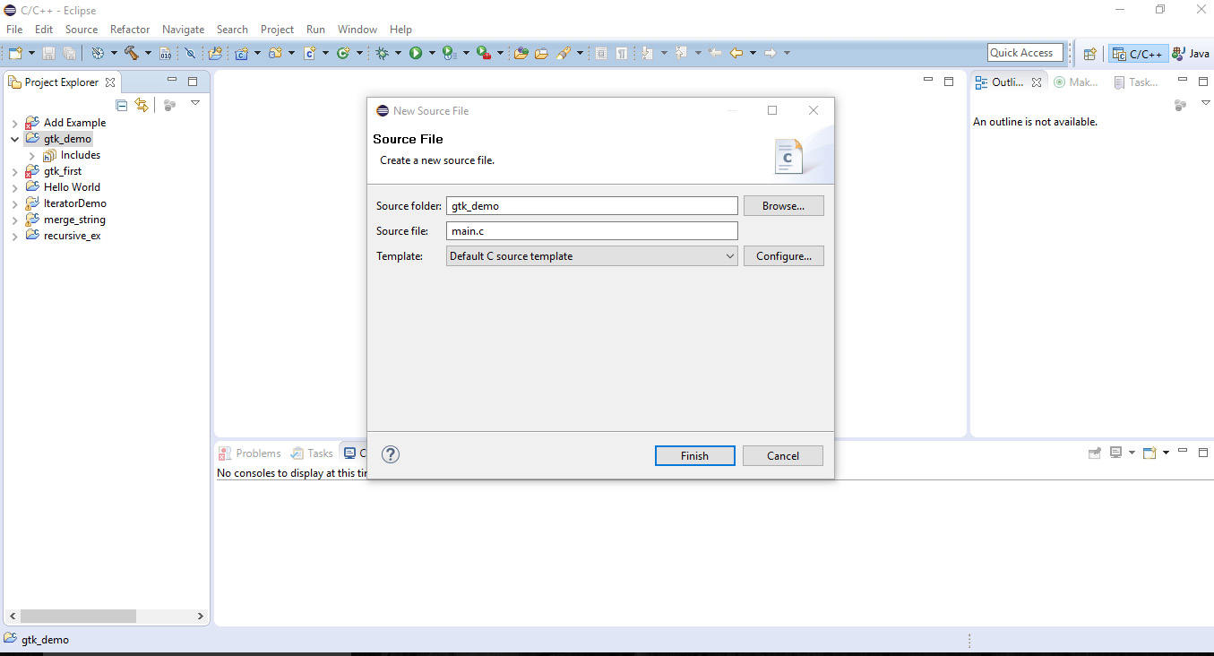Click Finish to create main.c

(x=694, y=455)
